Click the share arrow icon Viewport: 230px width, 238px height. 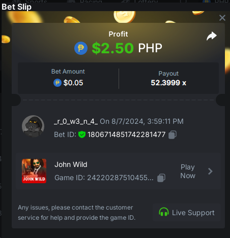[x=212, y=36]
